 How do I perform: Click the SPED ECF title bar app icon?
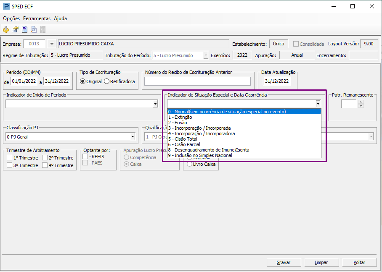[6, 6]
